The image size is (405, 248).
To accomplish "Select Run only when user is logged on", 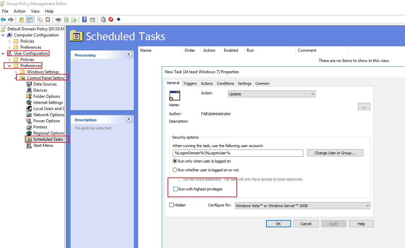I will click(175, 161).
